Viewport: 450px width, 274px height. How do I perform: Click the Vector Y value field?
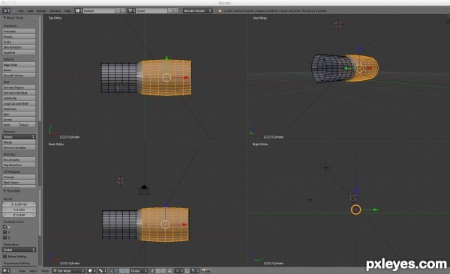click(19, 210)
